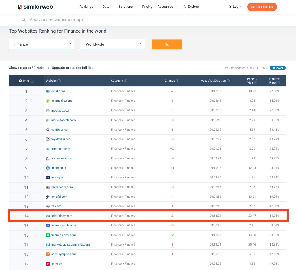Click the trustpilot.com star favicon
The width and height of the screenshot is (296, 270).
48,149
